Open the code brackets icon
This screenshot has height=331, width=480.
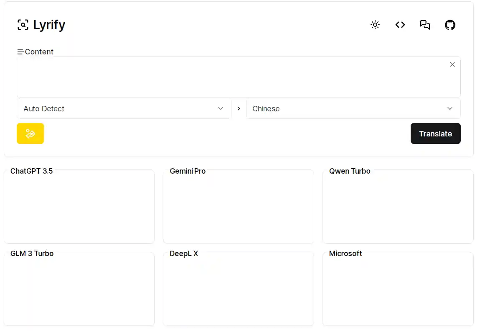pyautogui.click(x=400, y=25)
